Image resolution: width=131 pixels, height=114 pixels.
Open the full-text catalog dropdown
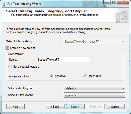coord(94,42)
